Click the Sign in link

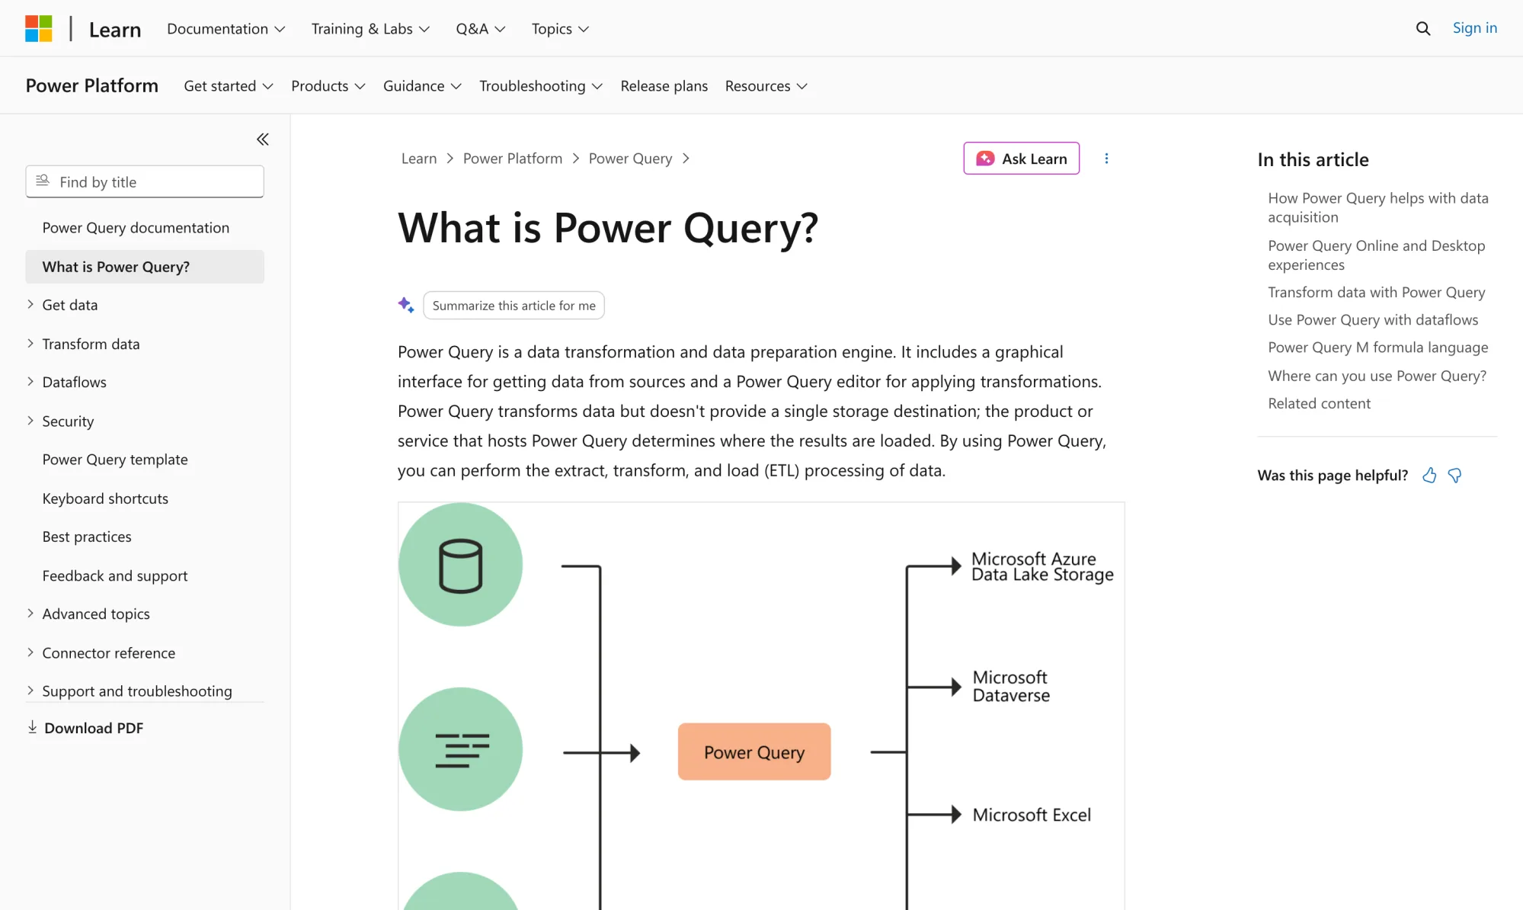click(x=1474, y=28)
